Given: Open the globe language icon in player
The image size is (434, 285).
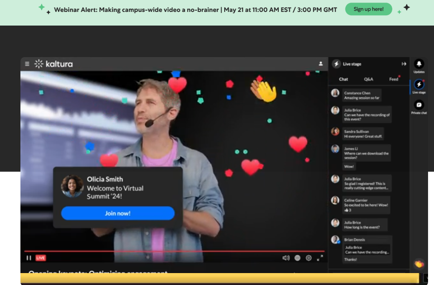Looking at the screenshot, I should pos(297,258).
